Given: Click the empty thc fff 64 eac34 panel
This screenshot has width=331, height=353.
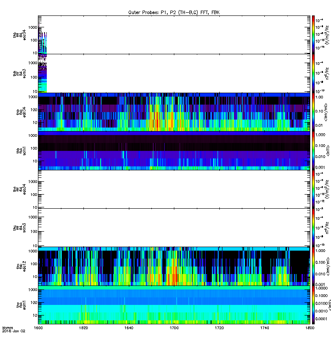Looking at the screenshot, I should (174, 189).
